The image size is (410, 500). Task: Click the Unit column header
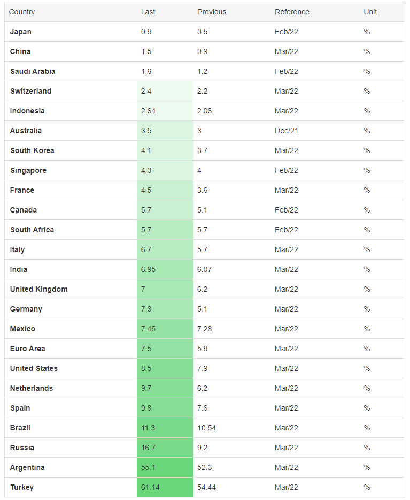[x=370, y=12]
